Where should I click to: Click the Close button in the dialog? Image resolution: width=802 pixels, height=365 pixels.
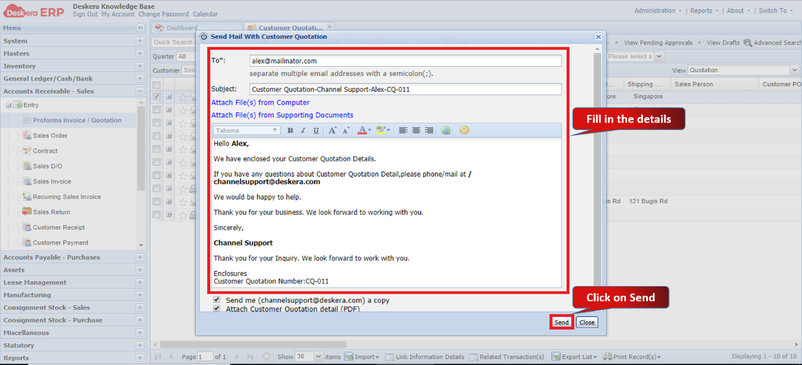pyautogui.click(x=587, y=322)
